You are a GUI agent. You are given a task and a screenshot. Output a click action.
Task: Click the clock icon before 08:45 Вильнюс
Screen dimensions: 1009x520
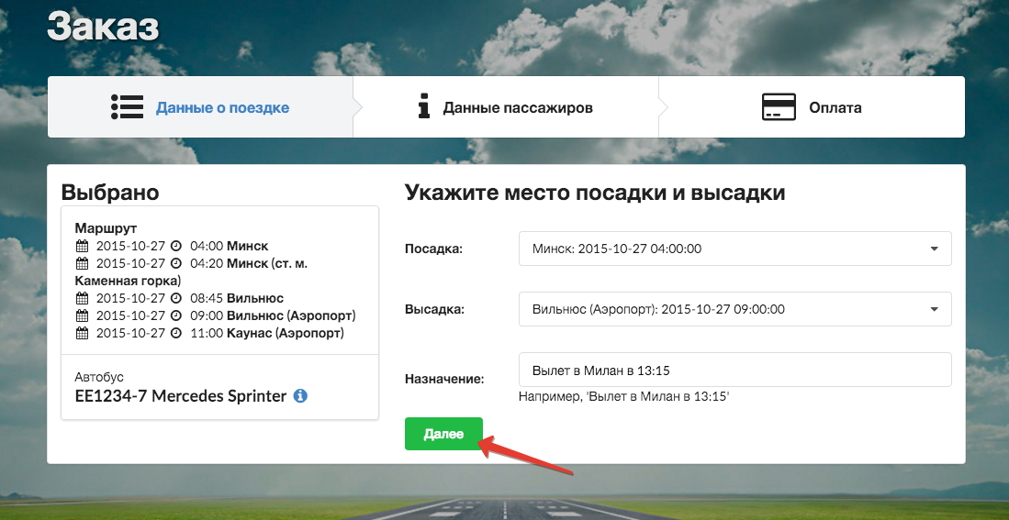(x=176, y=298)
